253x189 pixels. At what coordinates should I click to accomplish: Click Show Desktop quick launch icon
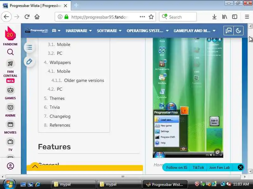[x=23, y=184]
